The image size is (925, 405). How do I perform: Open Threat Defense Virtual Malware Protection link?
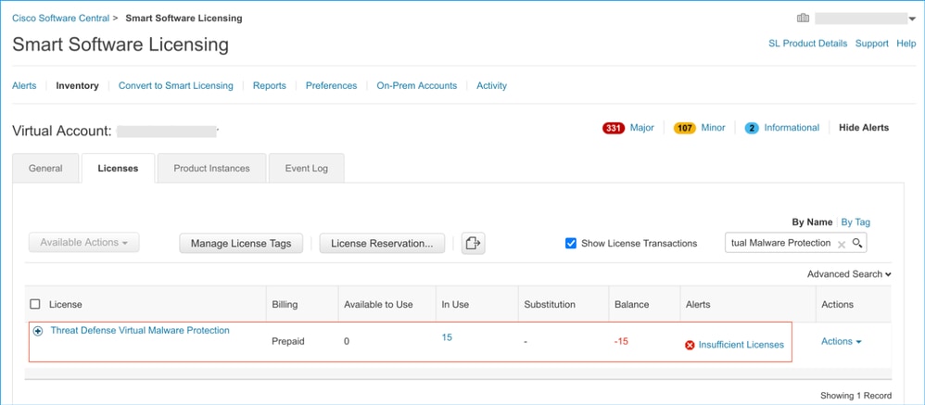[140, 331]
